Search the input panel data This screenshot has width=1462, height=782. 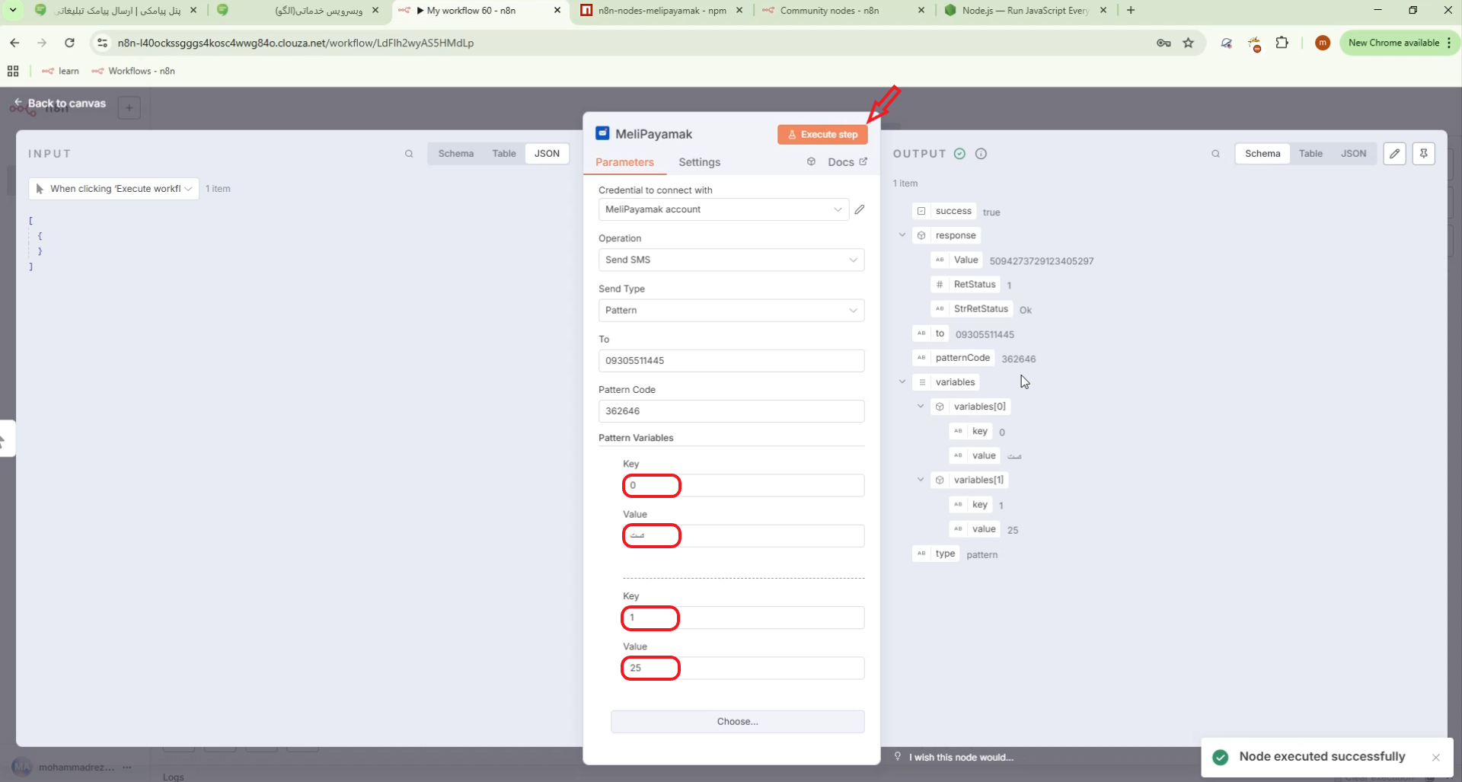coord(409,154)
